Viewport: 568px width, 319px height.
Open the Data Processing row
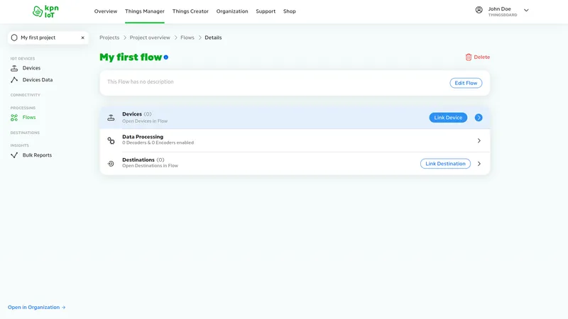(x=295, y=140)
